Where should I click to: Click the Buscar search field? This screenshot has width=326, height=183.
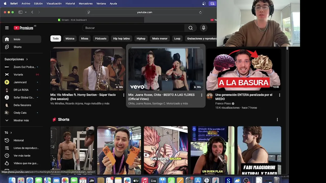tap(133, 28)
